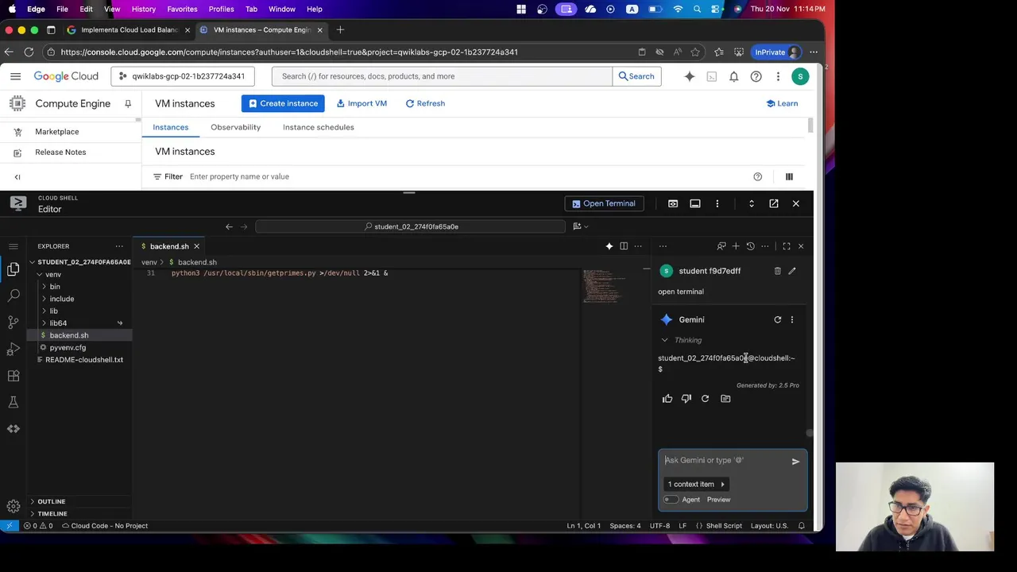Select README-cloudshell.txt in Explorer
This screenshot has width=1017, height=572.
pyautogui.click(x=84, y=360)
